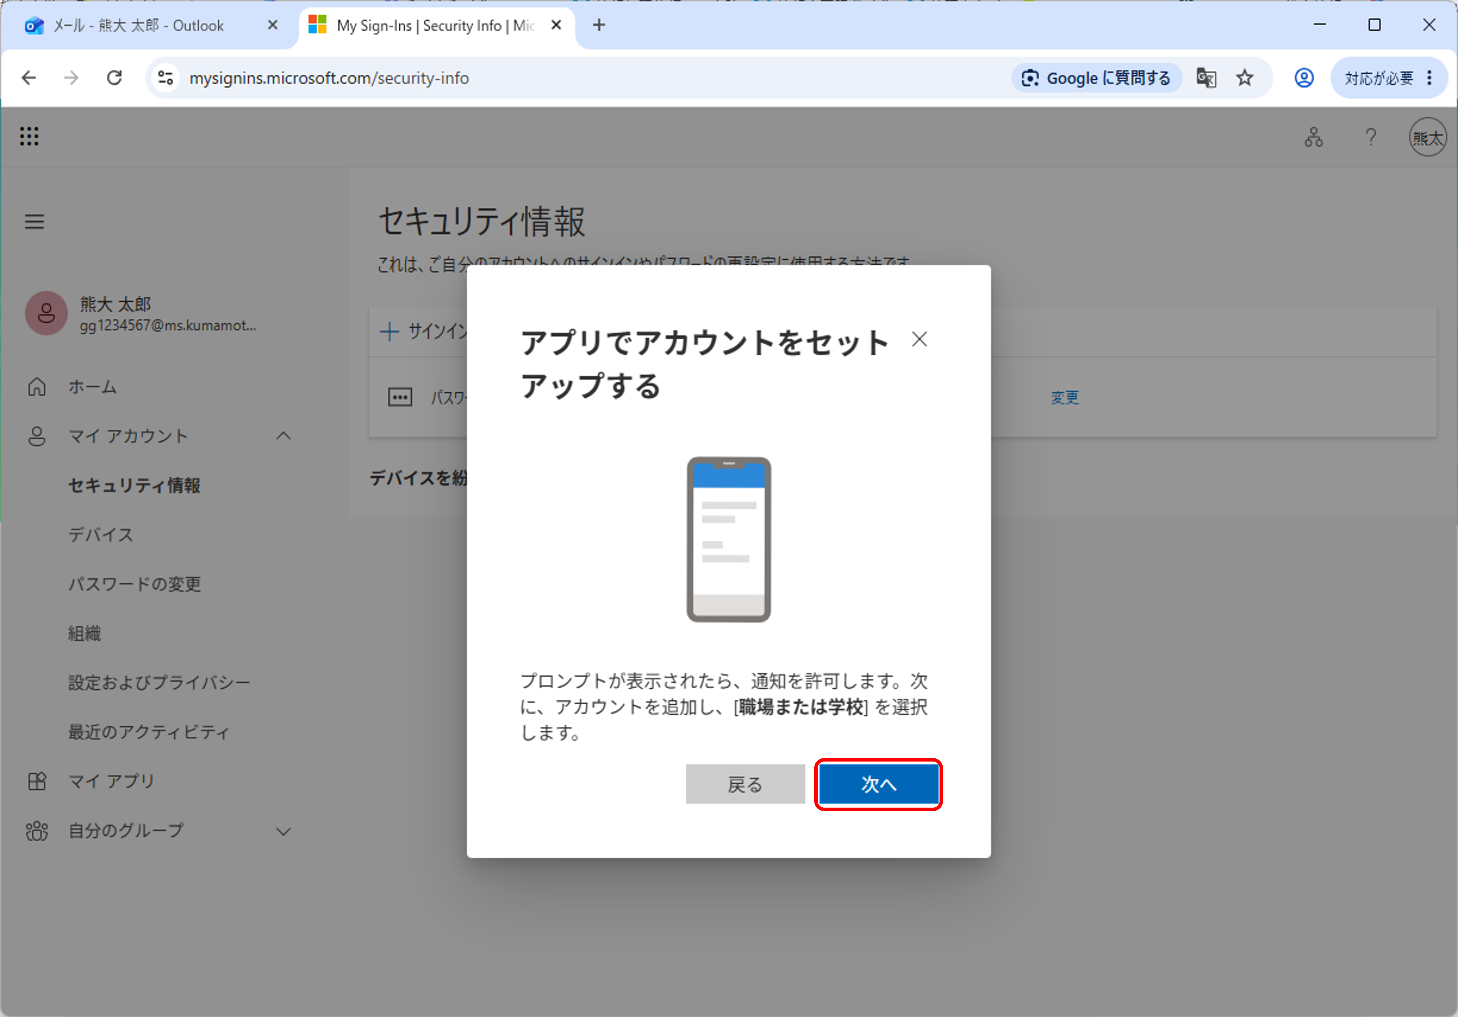Close the account setup dialog with X
Image resolution: width=1458 pixels, height=1017 pixels.
919,339
